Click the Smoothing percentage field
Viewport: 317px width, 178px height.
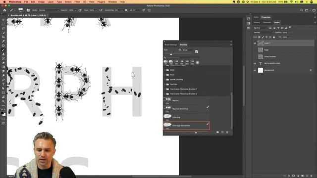pos(118,10)
